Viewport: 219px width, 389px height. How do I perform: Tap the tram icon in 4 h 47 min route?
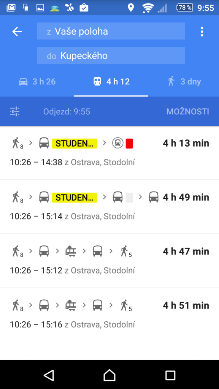coord(71,251)
